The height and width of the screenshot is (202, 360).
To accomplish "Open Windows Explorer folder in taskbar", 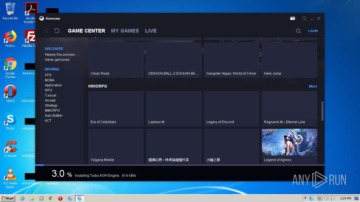I will [x=32, y=198].
